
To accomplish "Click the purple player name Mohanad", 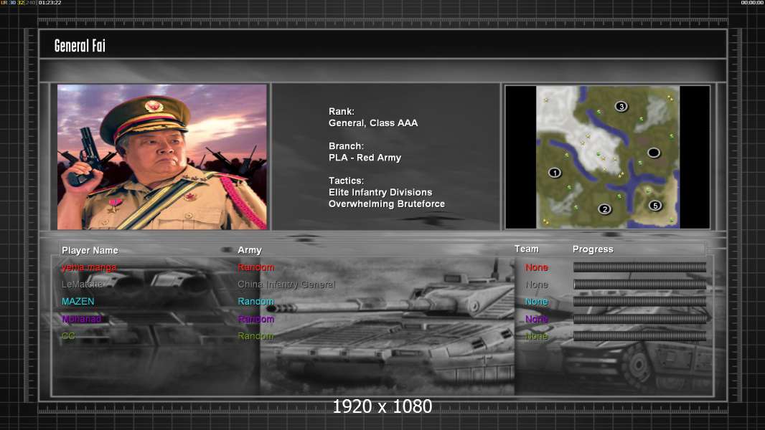I will tap(82, 319).
